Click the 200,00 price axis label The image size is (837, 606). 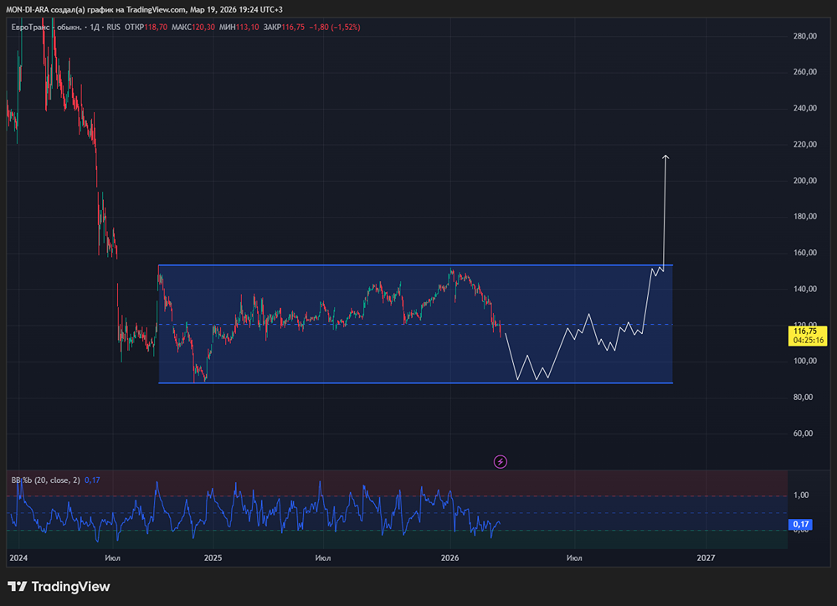point(805,181)
